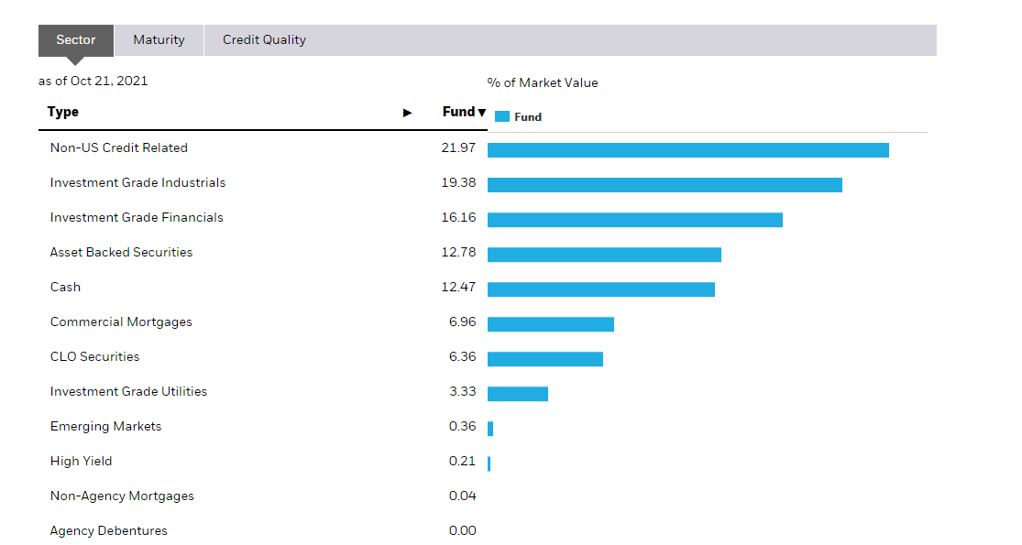1022x545 pixels.
Task: Click the Investment Grade Industrials bar
Action: coord(665,183)
